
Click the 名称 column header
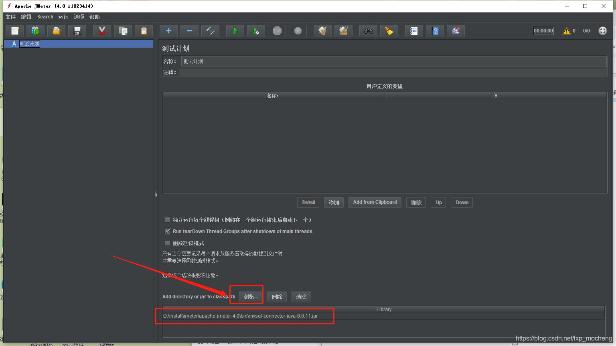point(274,96)
